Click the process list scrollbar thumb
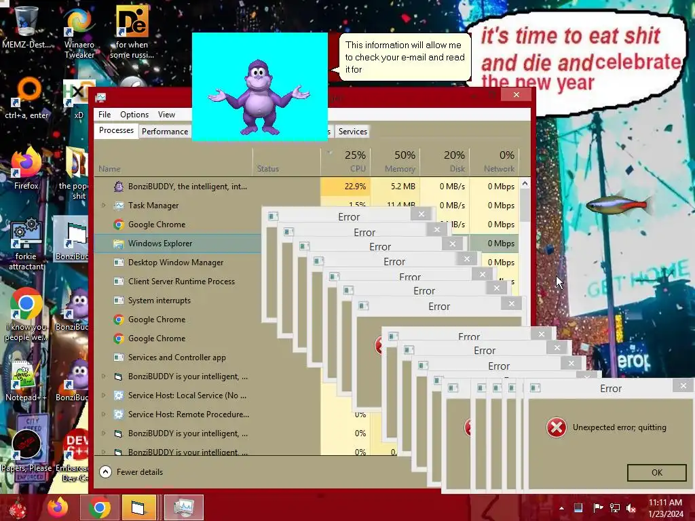This screenshot has height=521, width=695. [x=525, y=206]
